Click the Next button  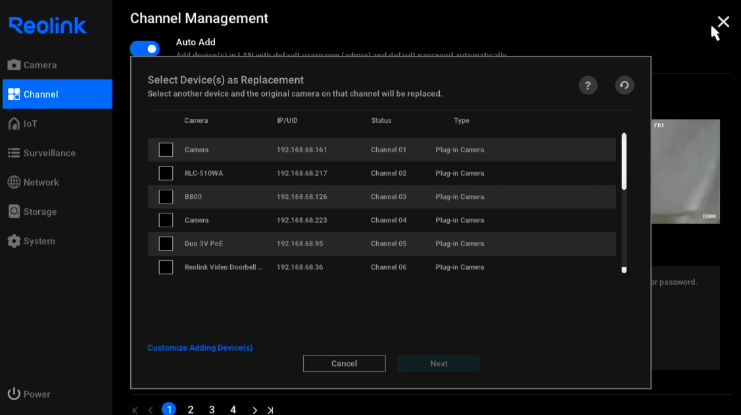[439, 364]
